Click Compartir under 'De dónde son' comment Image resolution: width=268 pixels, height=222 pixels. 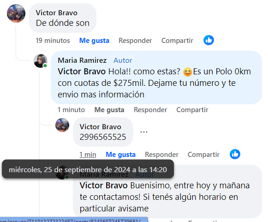coord(177,41)
